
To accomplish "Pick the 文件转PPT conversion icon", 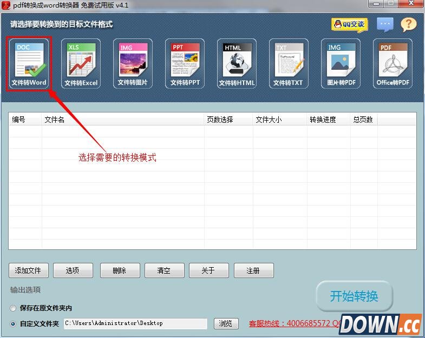I will click(185, 64).
